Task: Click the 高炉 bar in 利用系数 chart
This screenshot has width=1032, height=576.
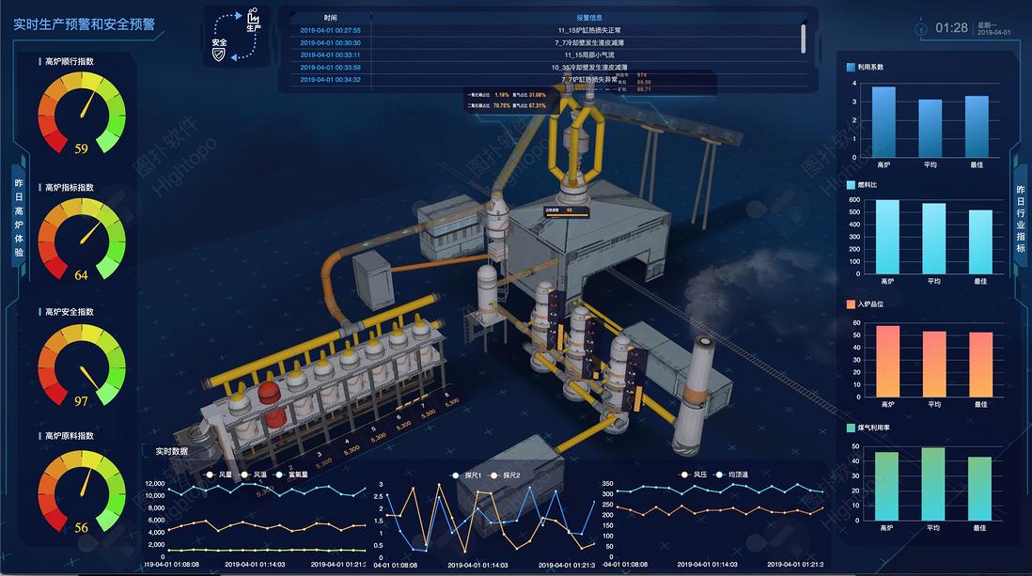Action: [x=883, y=122]
